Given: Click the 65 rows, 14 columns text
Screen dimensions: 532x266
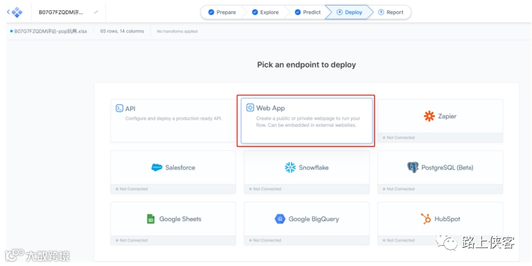Looking at the screenshot, I should point(122,31).
